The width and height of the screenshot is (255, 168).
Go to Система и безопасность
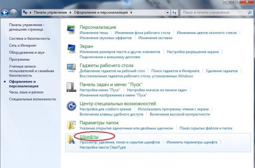[x=29, y=39]
